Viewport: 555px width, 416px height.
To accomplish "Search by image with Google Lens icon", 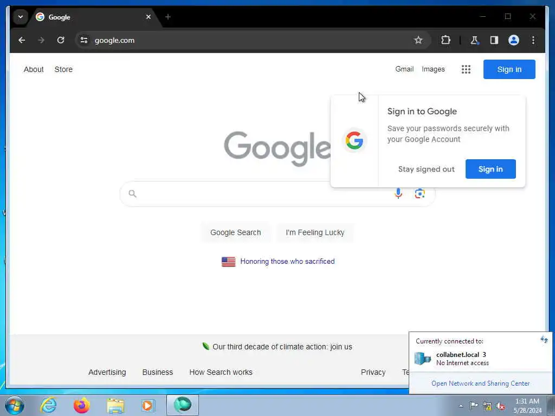I will click(x=420, y=193).
